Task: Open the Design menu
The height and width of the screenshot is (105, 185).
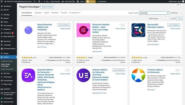Action: pyautogui.click(x=6, y=53)
